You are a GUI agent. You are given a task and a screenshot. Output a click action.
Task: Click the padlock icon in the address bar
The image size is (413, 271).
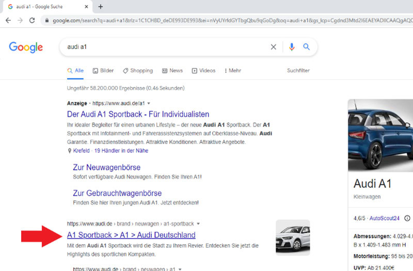click(x=47, y=20)
